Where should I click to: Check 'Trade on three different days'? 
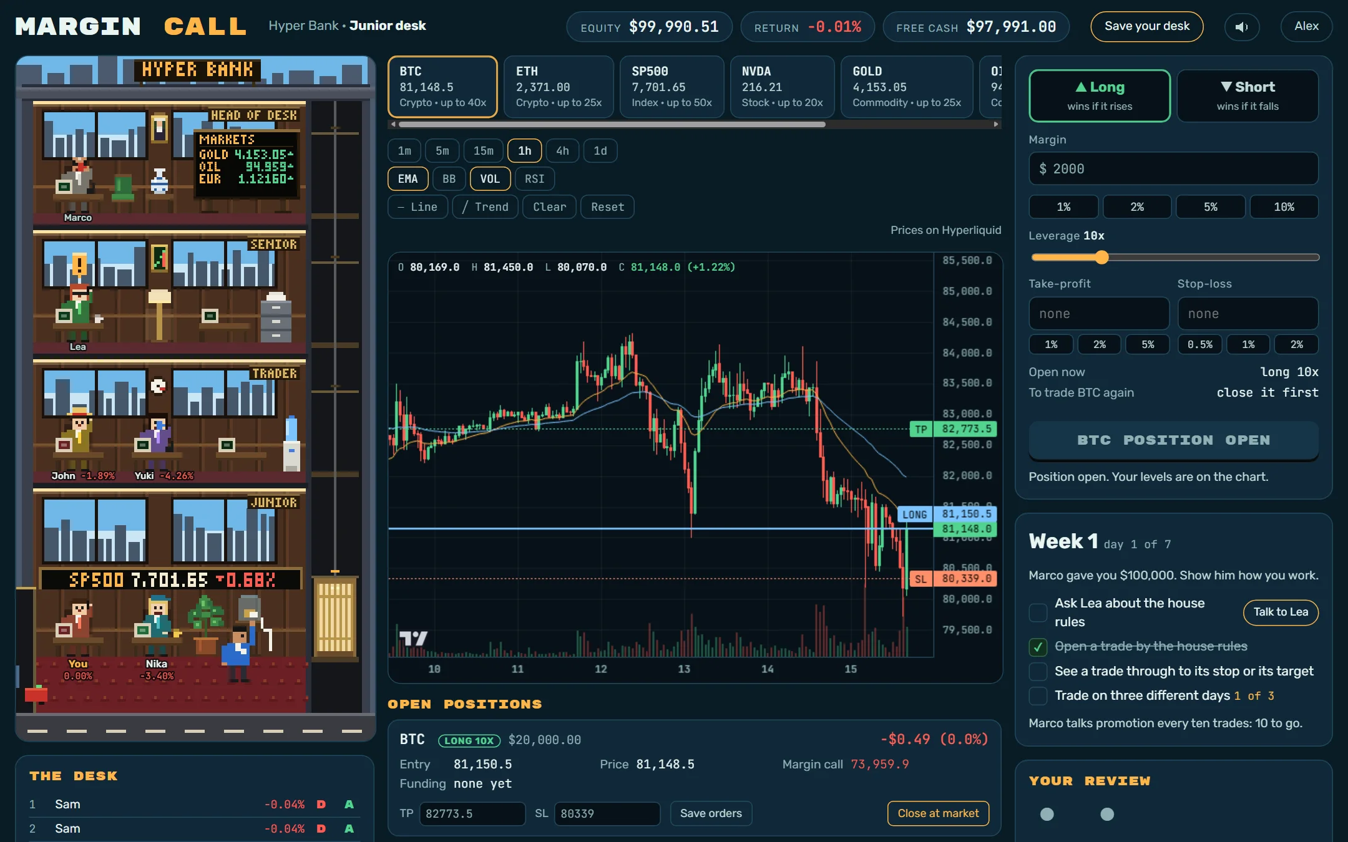tap(1038, 696)
